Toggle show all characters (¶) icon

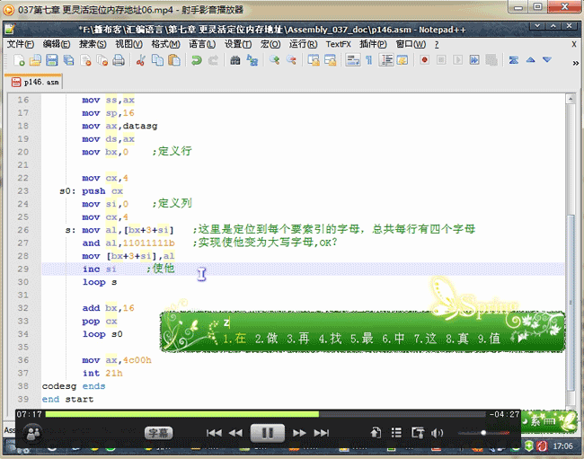coord(368,61)
